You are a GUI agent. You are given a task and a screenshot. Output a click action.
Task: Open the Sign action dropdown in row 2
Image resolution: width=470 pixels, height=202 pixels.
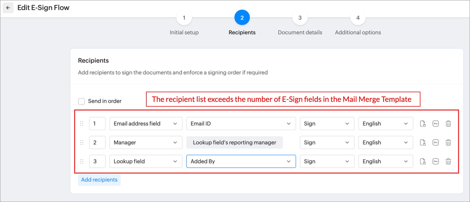[327, 143]
